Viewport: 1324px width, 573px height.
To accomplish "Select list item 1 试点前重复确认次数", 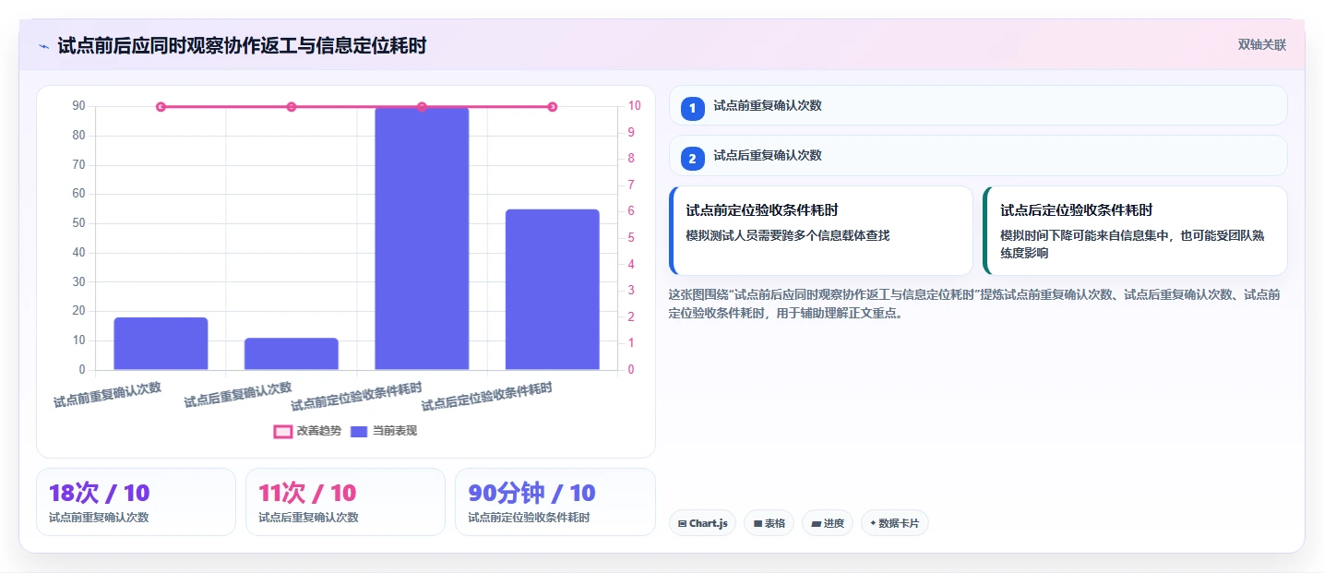I will tap(978, 105).
